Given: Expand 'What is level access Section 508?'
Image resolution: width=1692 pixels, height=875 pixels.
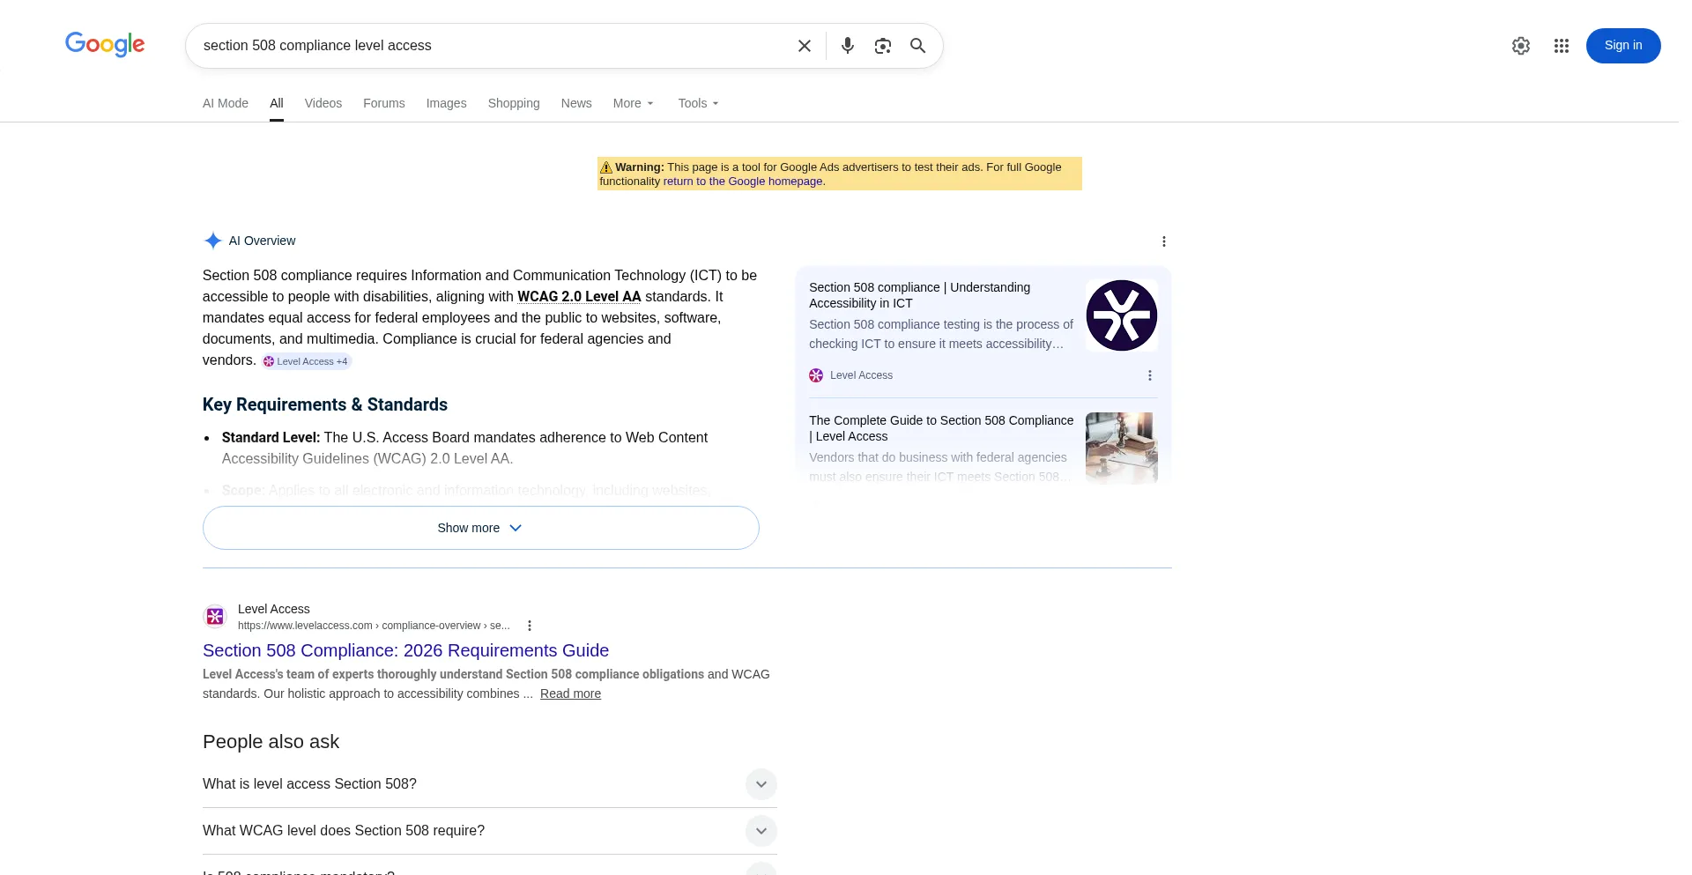Looking at the screenshot, I should (490, 784).
